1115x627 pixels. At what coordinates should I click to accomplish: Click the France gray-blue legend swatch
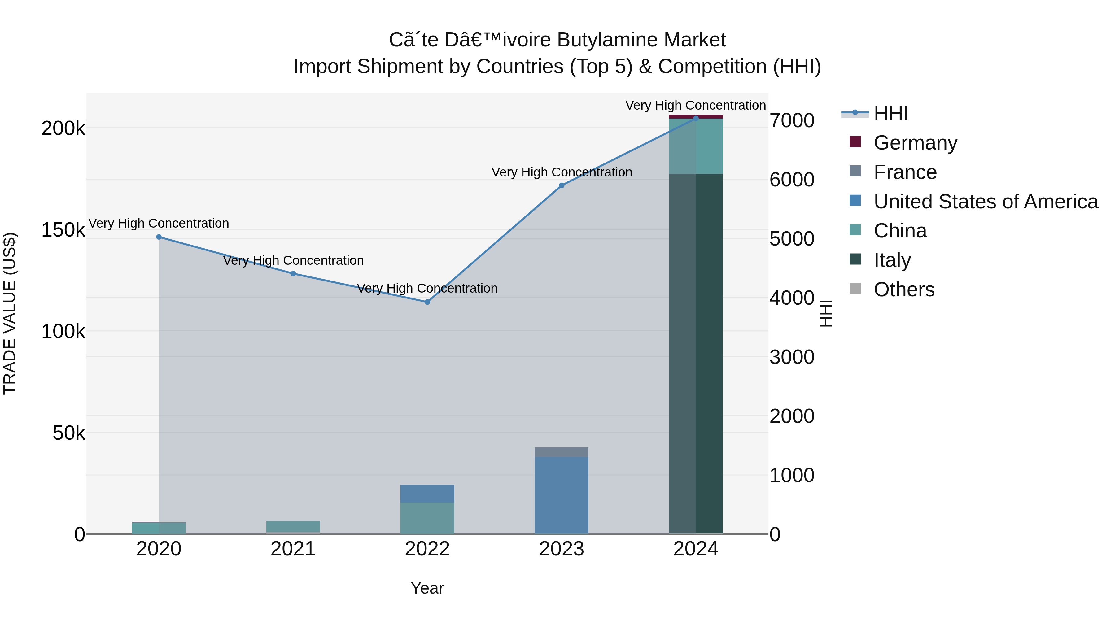(x=855, y=171)
